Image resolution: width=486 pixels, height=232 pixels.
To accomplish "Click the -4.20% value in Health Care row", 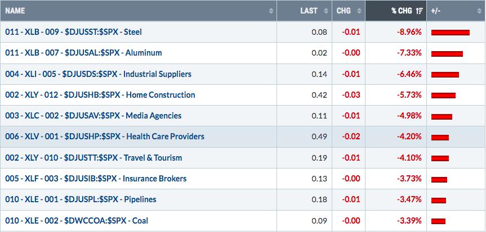I will pos(409,137).
